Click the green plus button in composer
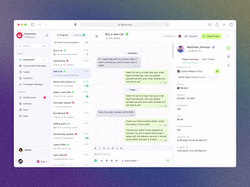 pos(95,161)
